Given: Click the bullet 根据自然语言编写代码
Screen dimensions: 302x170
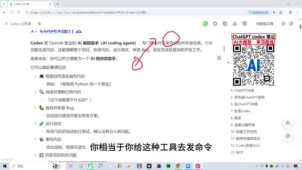Looking at the screenshot, I should [x=65, y=76].
